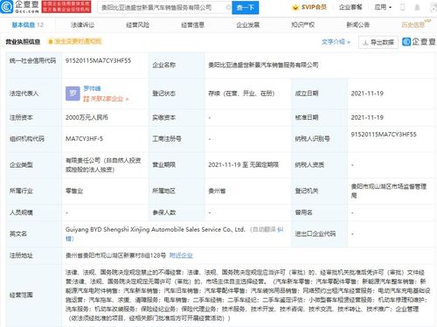Screen dimensions: 437x327
Task: Open the 企业发展 tab
Action: coord(247,25)
